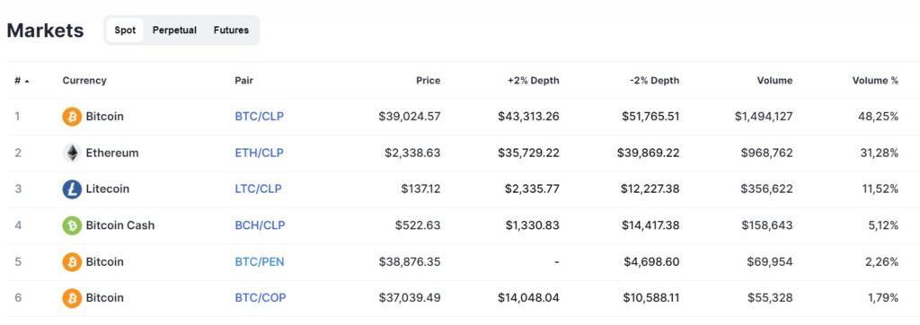
Task: Open the BTC/PEN pair link
Action: [260, 261]
